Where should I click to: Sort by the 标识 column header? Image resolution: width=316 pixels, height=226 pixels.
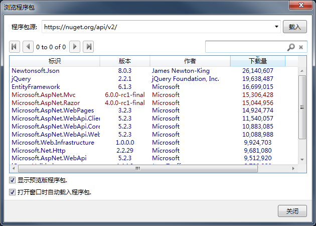click(x=54, y=61)
